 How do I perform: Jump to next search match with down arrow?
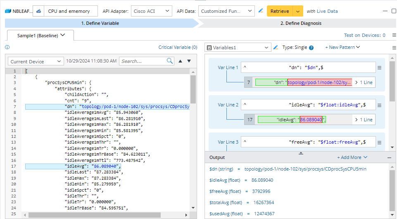pyautogui.click(x=189, y=61)
